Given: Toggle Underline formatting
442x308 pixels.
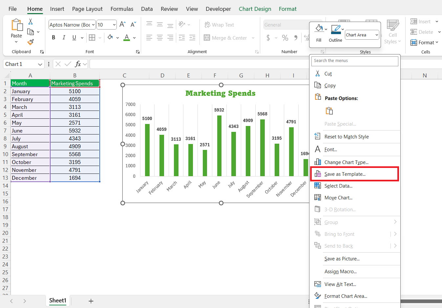Looking at the screenshot, I should click(74, 38).
